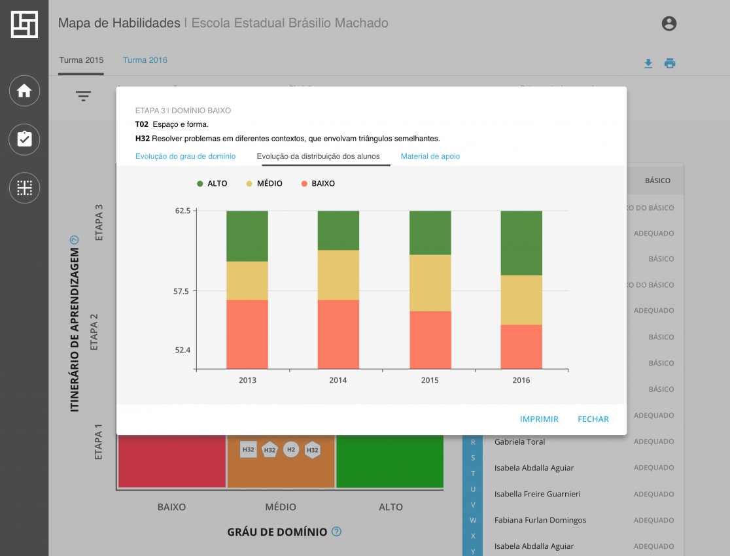Open the clipboard checklist icon in sidebar
Image resolution: width=730 pixels, height=556 pixels.
tap(24, 139)
